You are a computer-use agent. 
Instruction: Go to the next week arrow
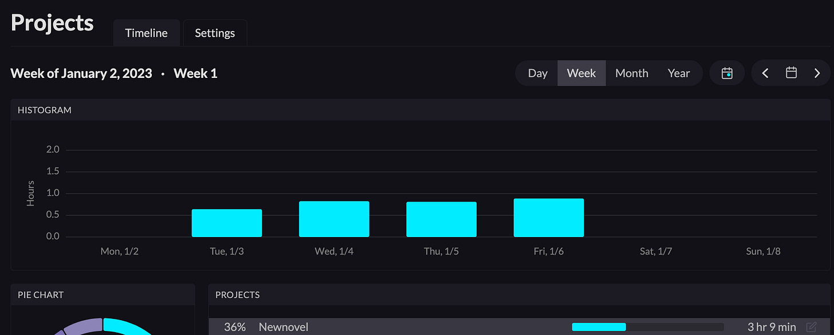point(817,73)
